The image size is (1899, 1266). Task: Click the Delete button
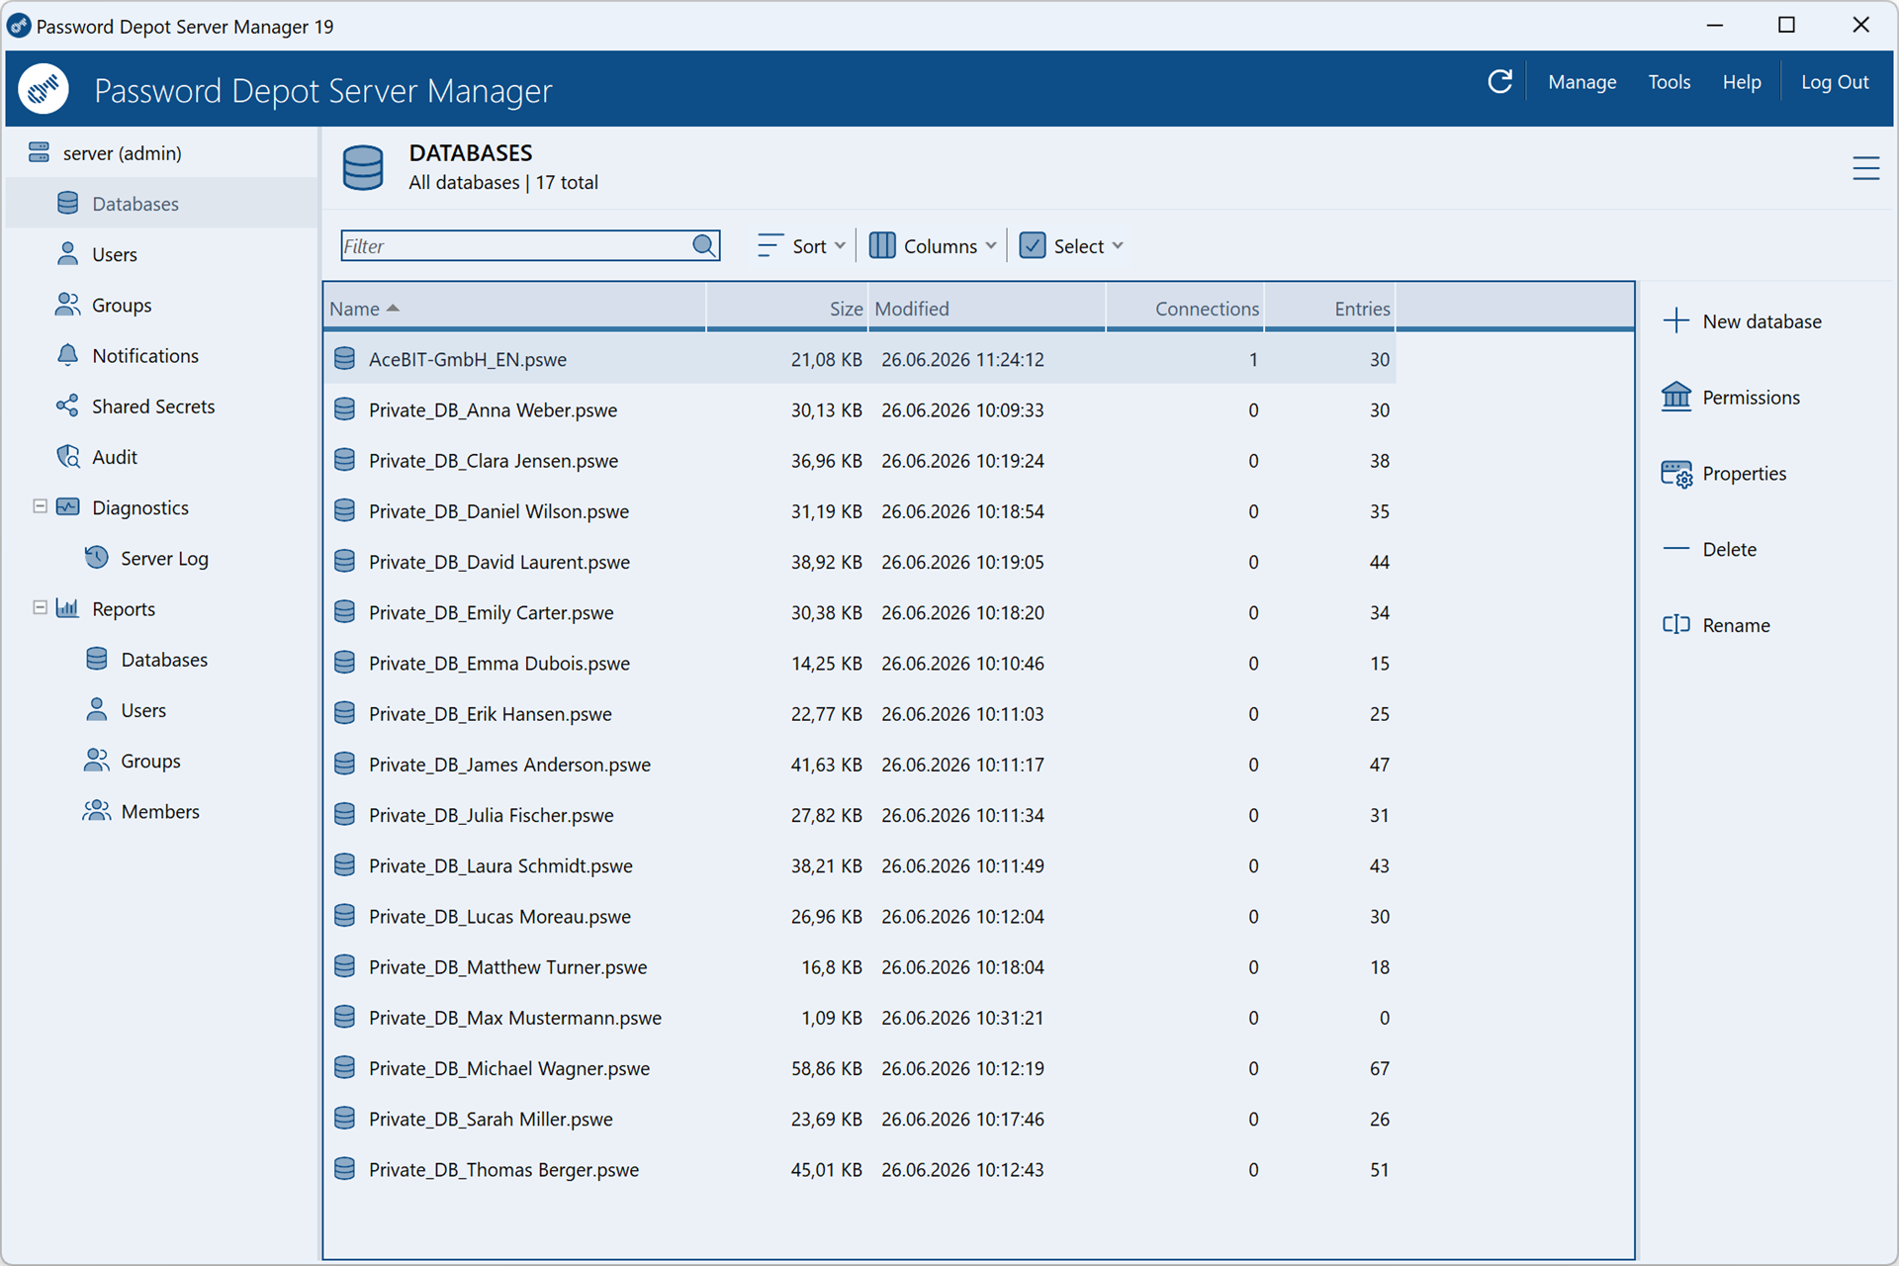(1710, 550)
